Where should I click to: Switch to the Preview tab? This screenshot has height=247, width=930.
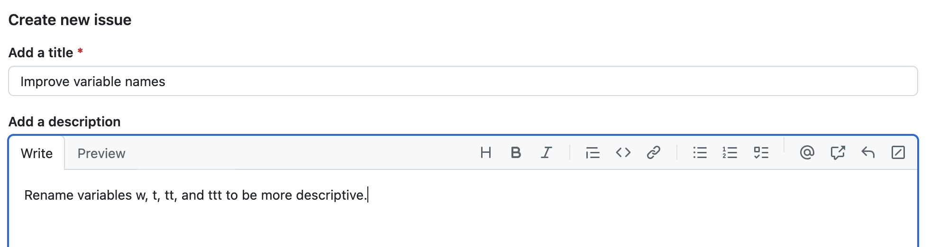(101, 154)
